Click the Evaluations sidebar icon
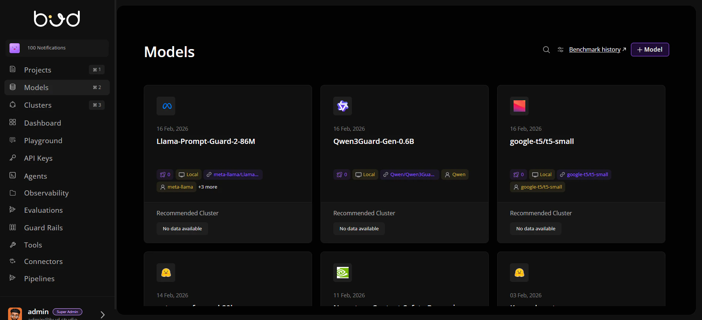 [x=13, y=209]
